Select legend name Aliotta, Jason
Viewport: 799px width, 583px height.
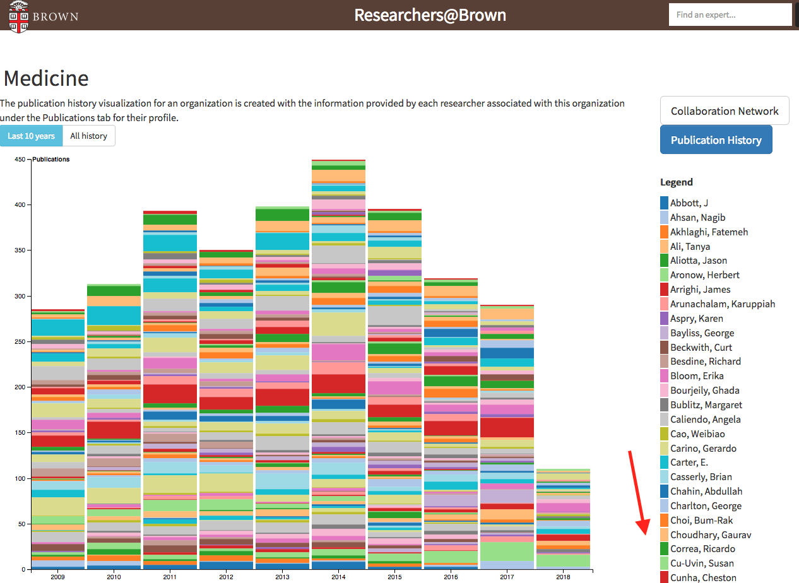699,261
